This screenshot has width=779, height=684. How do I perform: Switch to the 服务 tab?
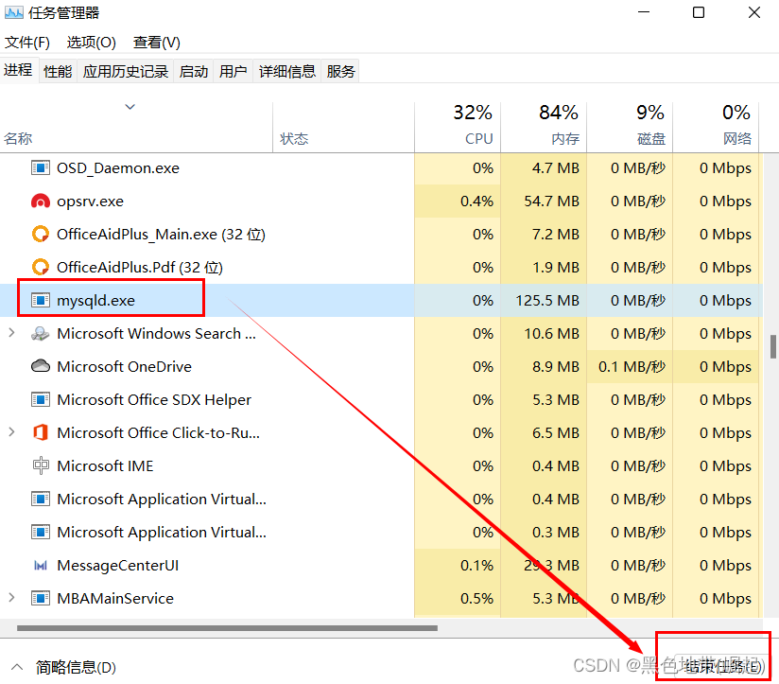(x=340, y=72)
